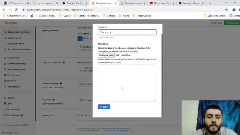Screen dimensions: 240x135
Task: Expand the 'Профиль' sidebar menu
Action: point(11,97)
